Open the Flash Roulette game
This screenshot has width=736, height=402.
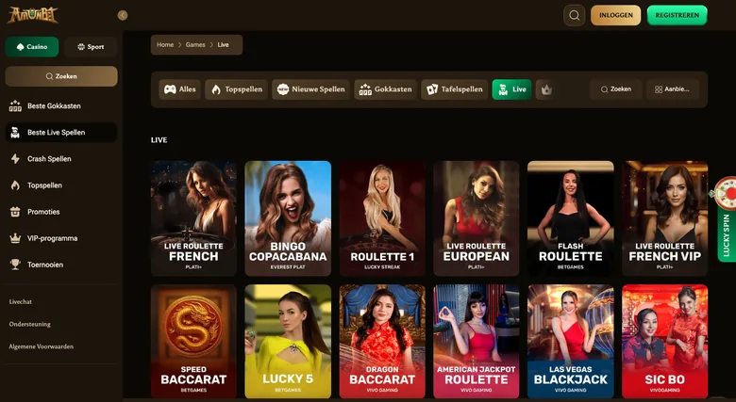tap(570, 218)
